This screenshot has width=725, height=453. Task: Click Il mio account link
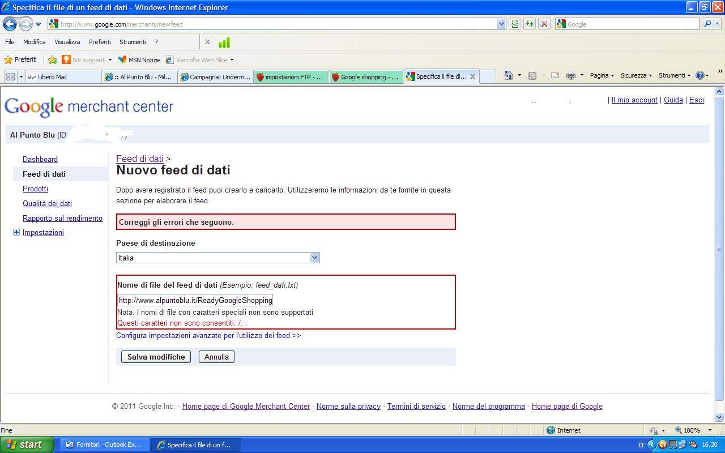click(x=634, y=100)
